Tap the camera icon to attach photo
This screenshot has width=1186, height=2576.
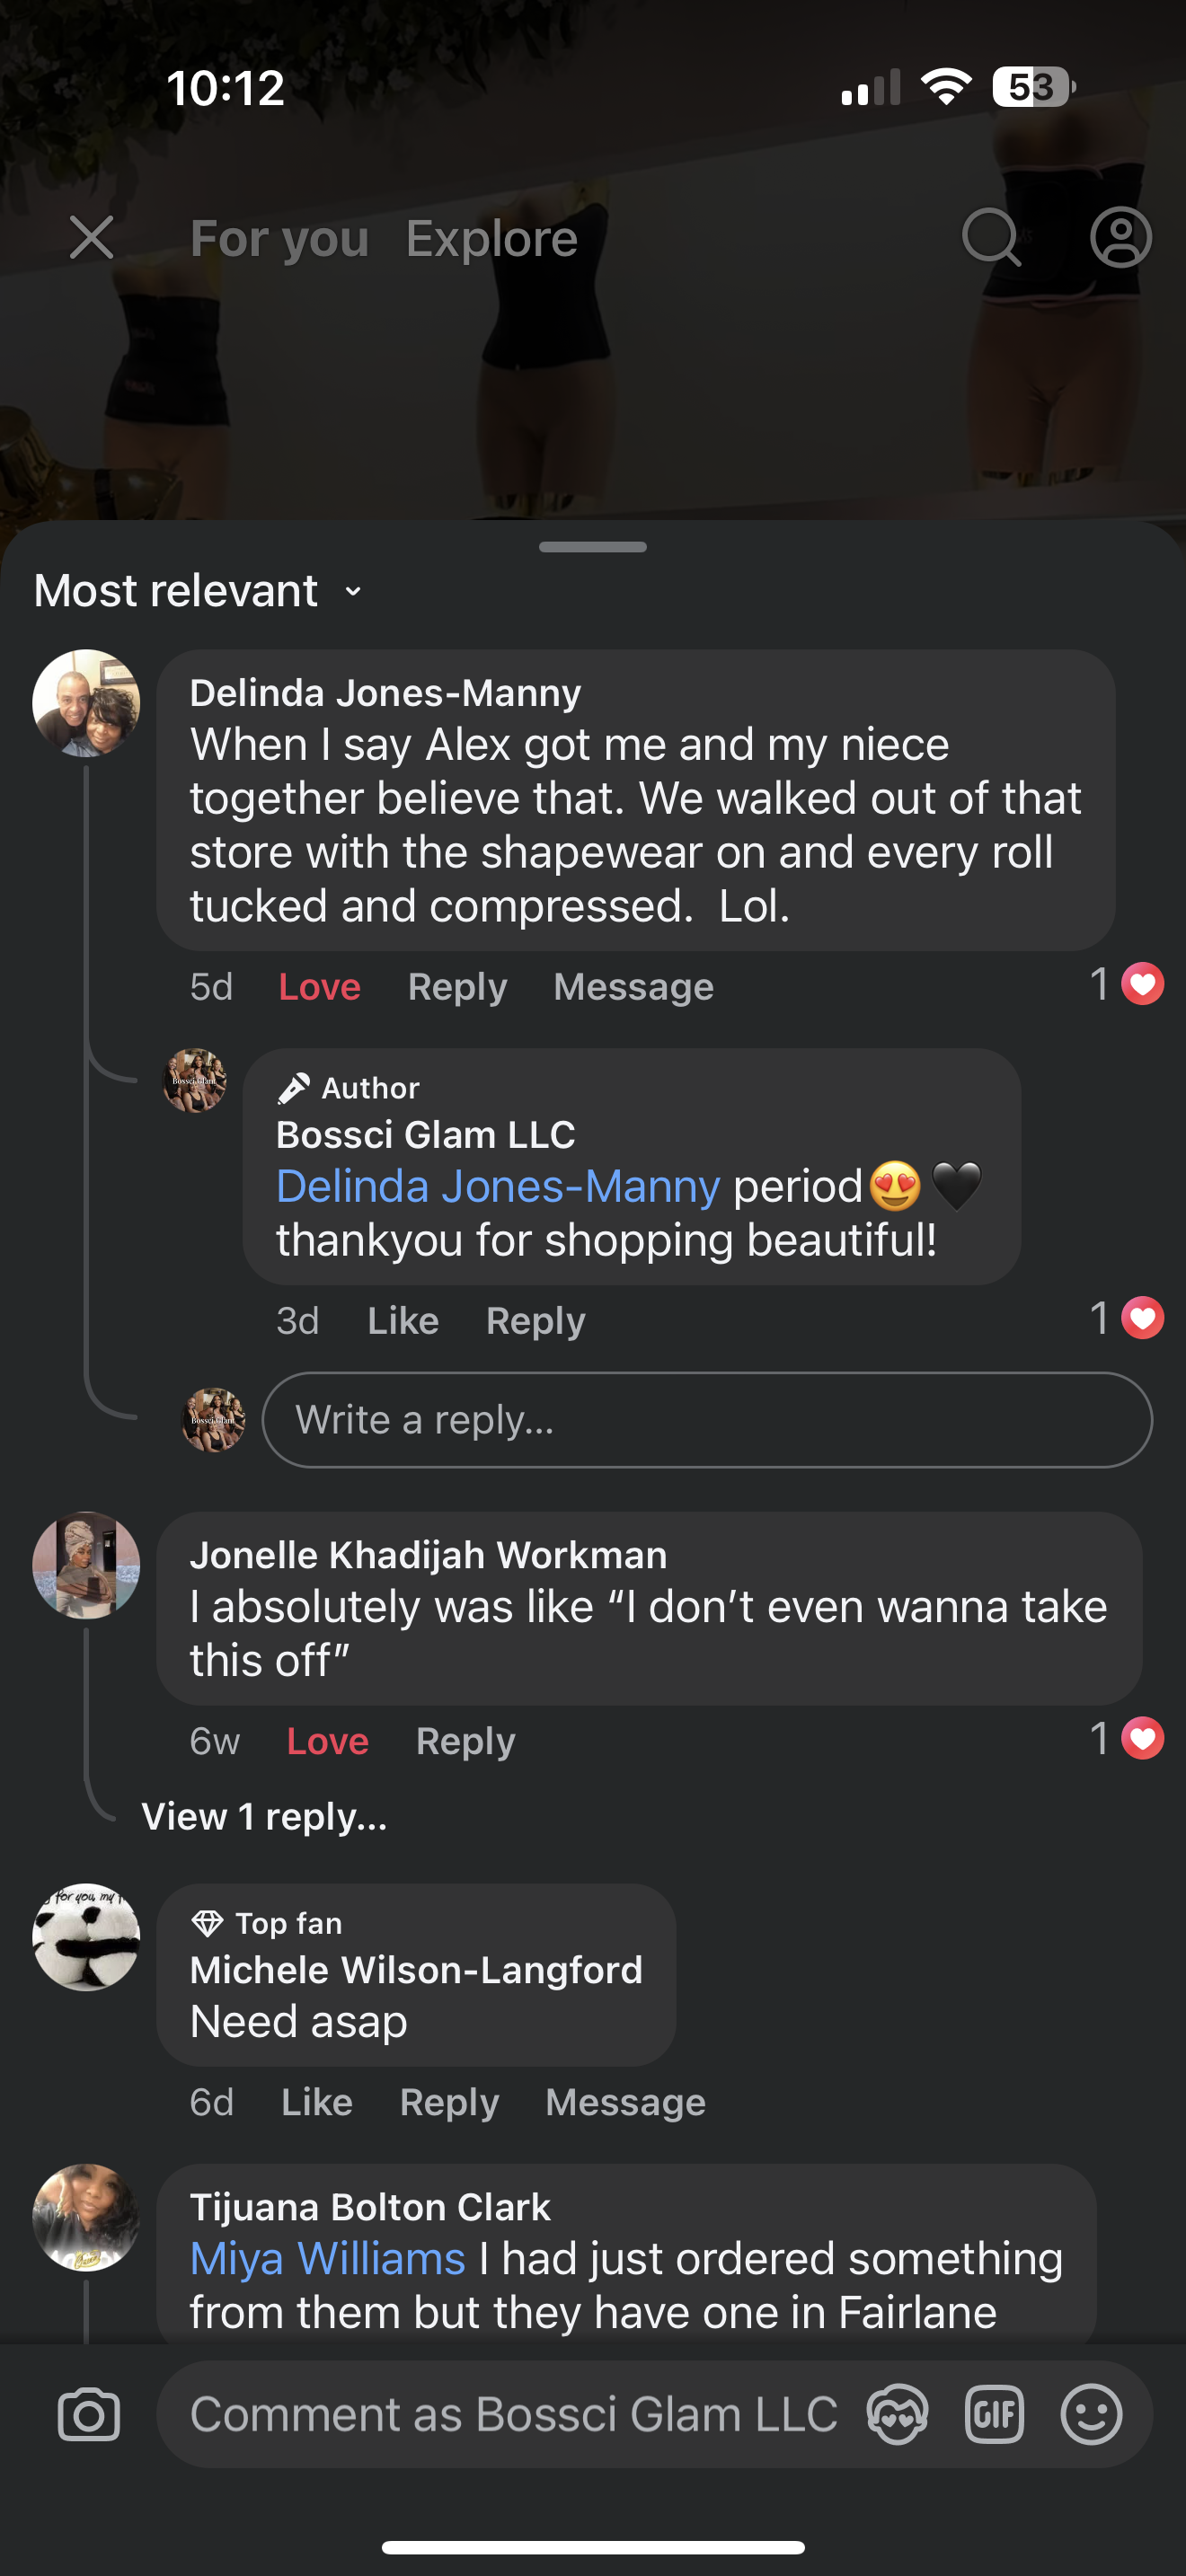click(x=89, y=2415)
